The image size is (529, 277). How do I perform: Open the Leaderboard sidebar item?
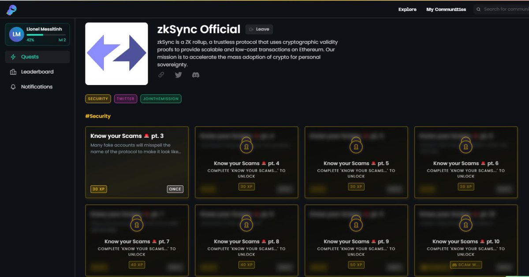(37, 72)
